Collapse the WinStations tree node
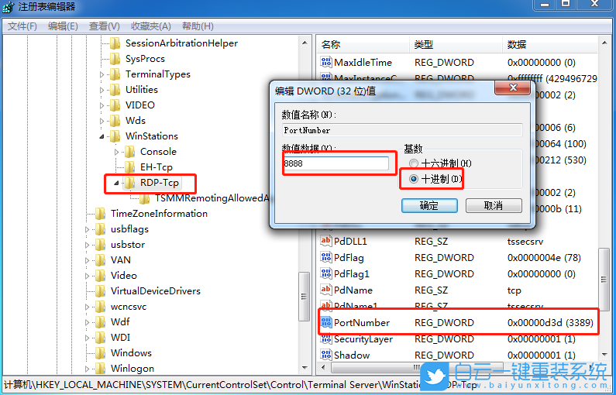 [x=102, y=136]
